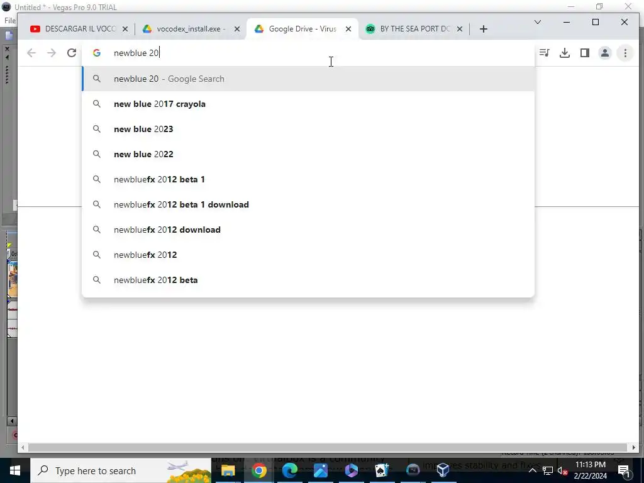Click the Google logo icon in address bar

(x=96, y=53)
